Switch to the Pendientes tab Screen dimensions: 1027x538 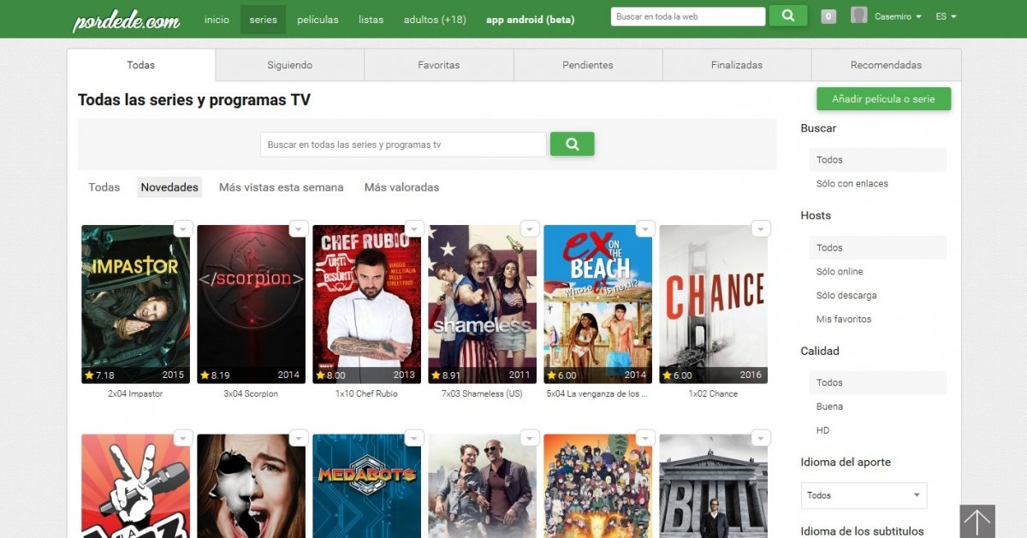588,65
